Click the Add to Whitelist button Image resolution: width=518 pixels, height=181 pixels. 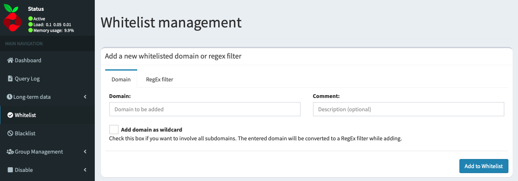pos(483,166)
